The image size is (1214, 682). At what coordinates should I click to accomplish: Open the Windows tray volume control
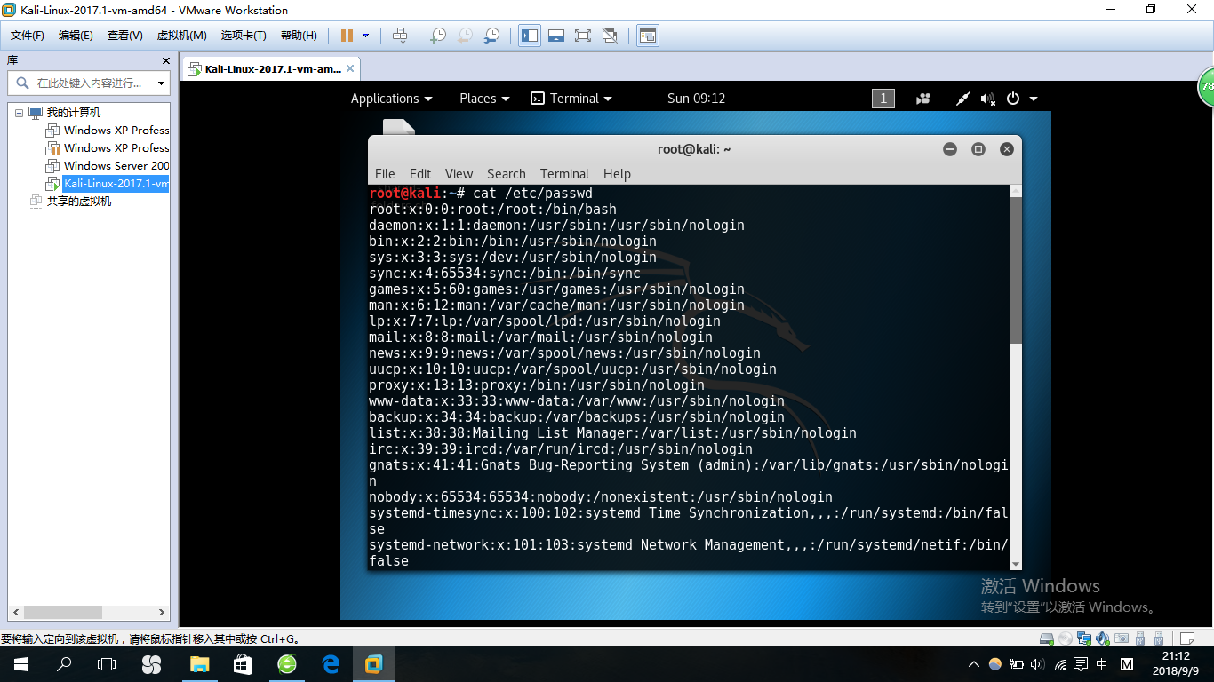[x=1038, y=664]
